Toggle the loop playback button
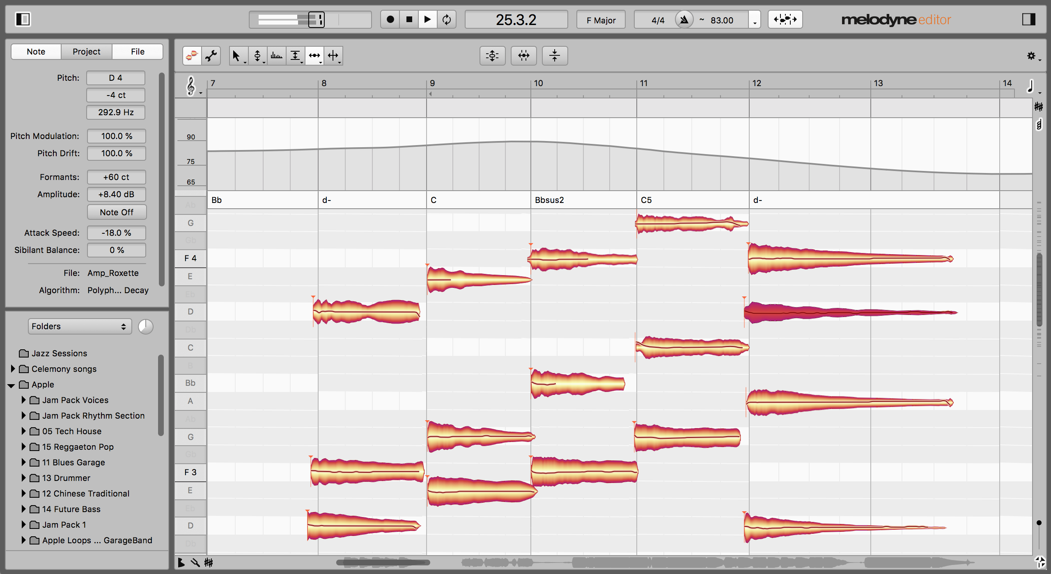This screenshot has width=1051, height=574. tap(447, 20)
